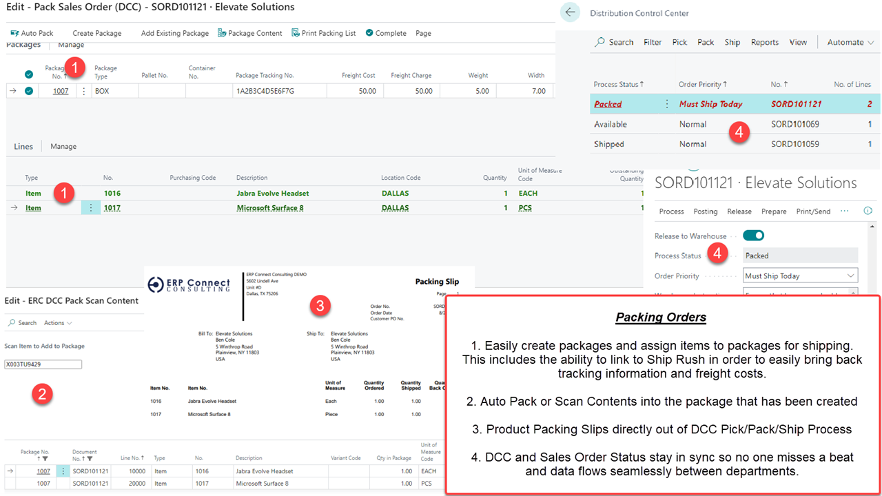This screenshot has width=882, height=496.
Task: Expand the Actions menu in Pack Scan Content
Action: (x=58, y=322)
